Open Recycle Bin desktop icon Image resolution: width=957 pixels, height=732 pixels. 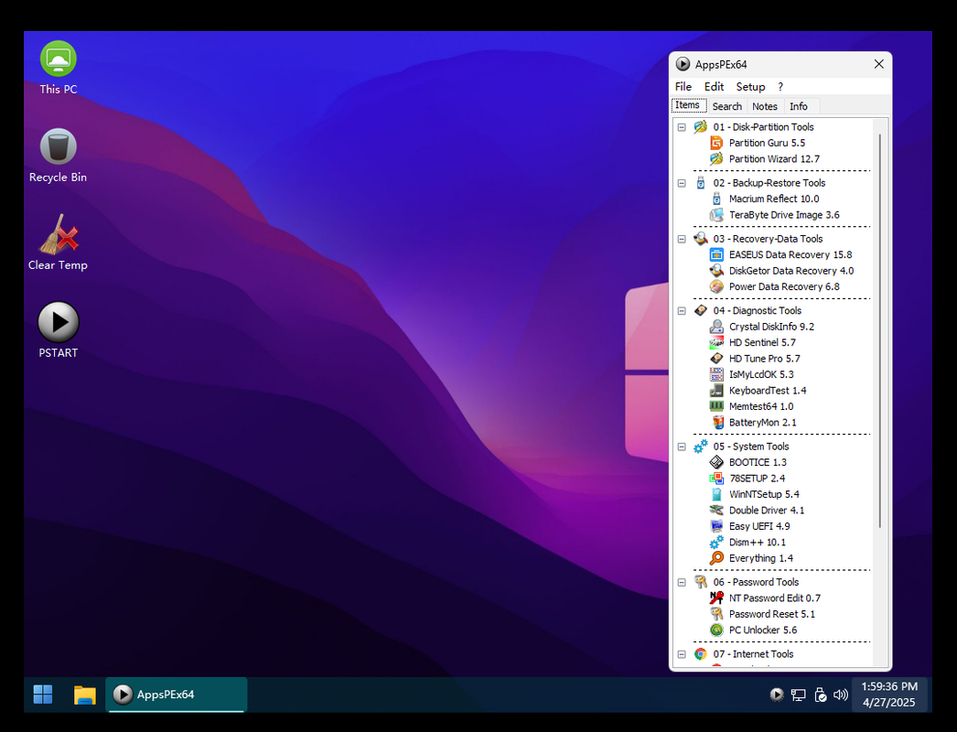[58, 156]
